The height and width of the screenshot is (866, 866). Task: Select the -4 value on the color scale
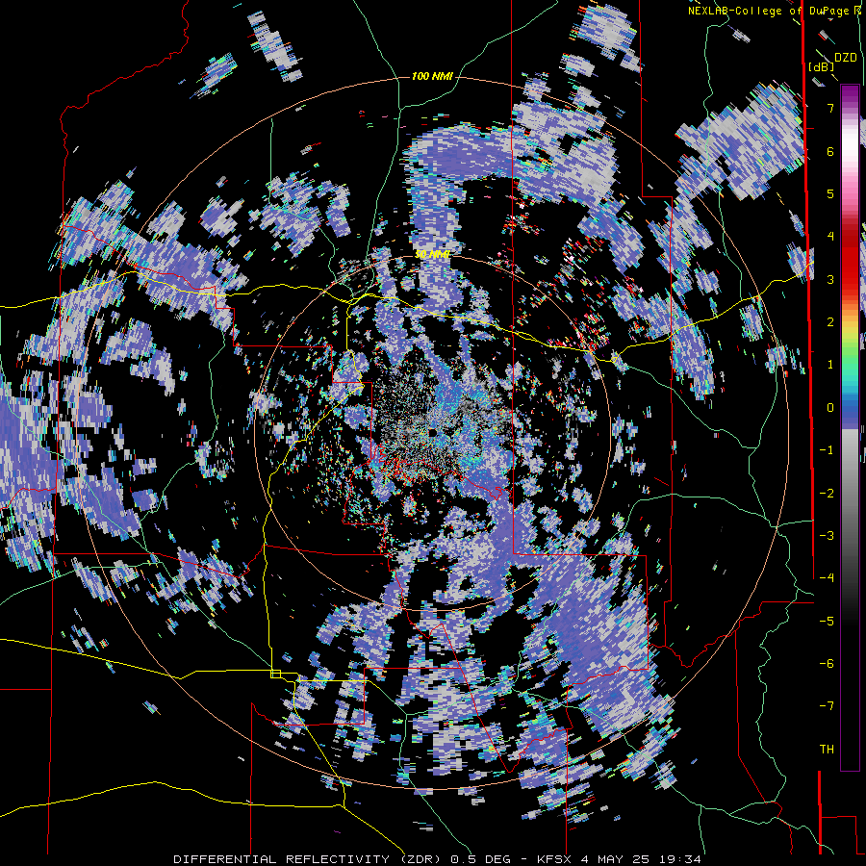pos(827,578)
